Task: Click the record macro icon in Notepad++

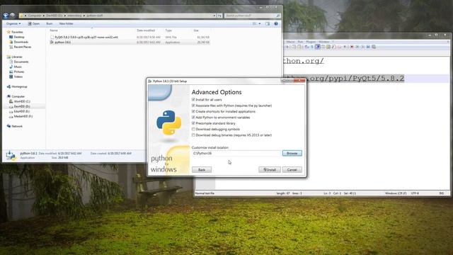Action: 352,47
